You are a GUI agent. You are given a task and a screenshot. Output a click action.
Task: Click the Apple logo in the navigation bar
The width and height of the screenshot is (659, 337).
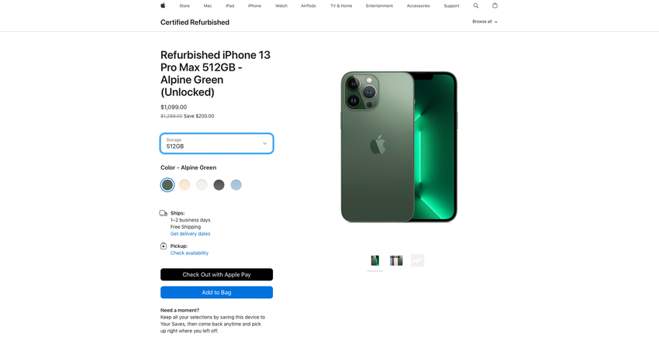click(x=163, y=5)
